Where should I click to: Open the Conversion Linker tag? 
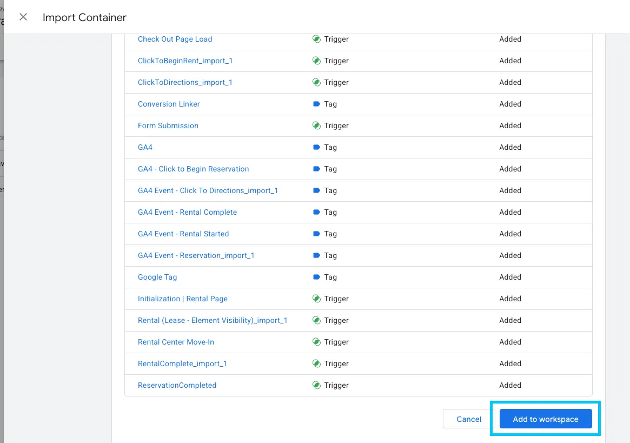coord(169,104)
